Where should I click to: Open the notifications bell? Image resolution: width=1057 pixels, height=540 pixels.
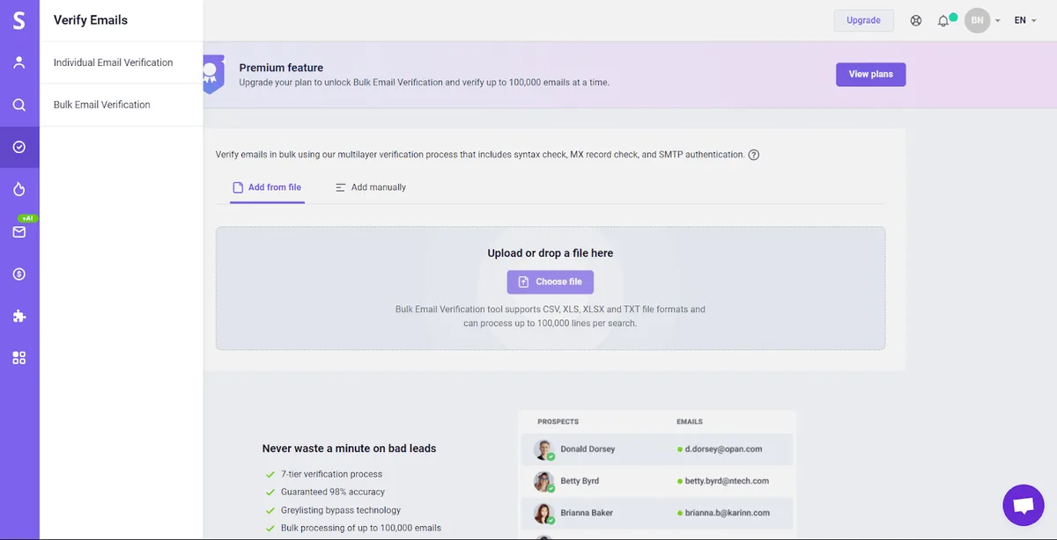point(943,20)
